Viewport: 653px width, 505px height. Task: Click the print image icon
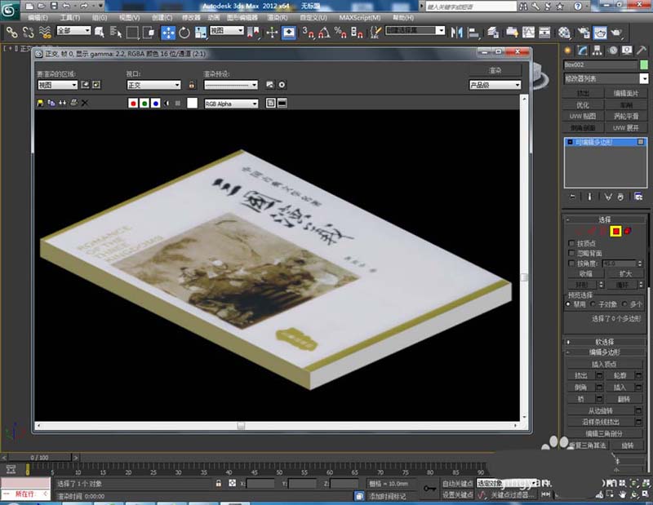[73, 104]
